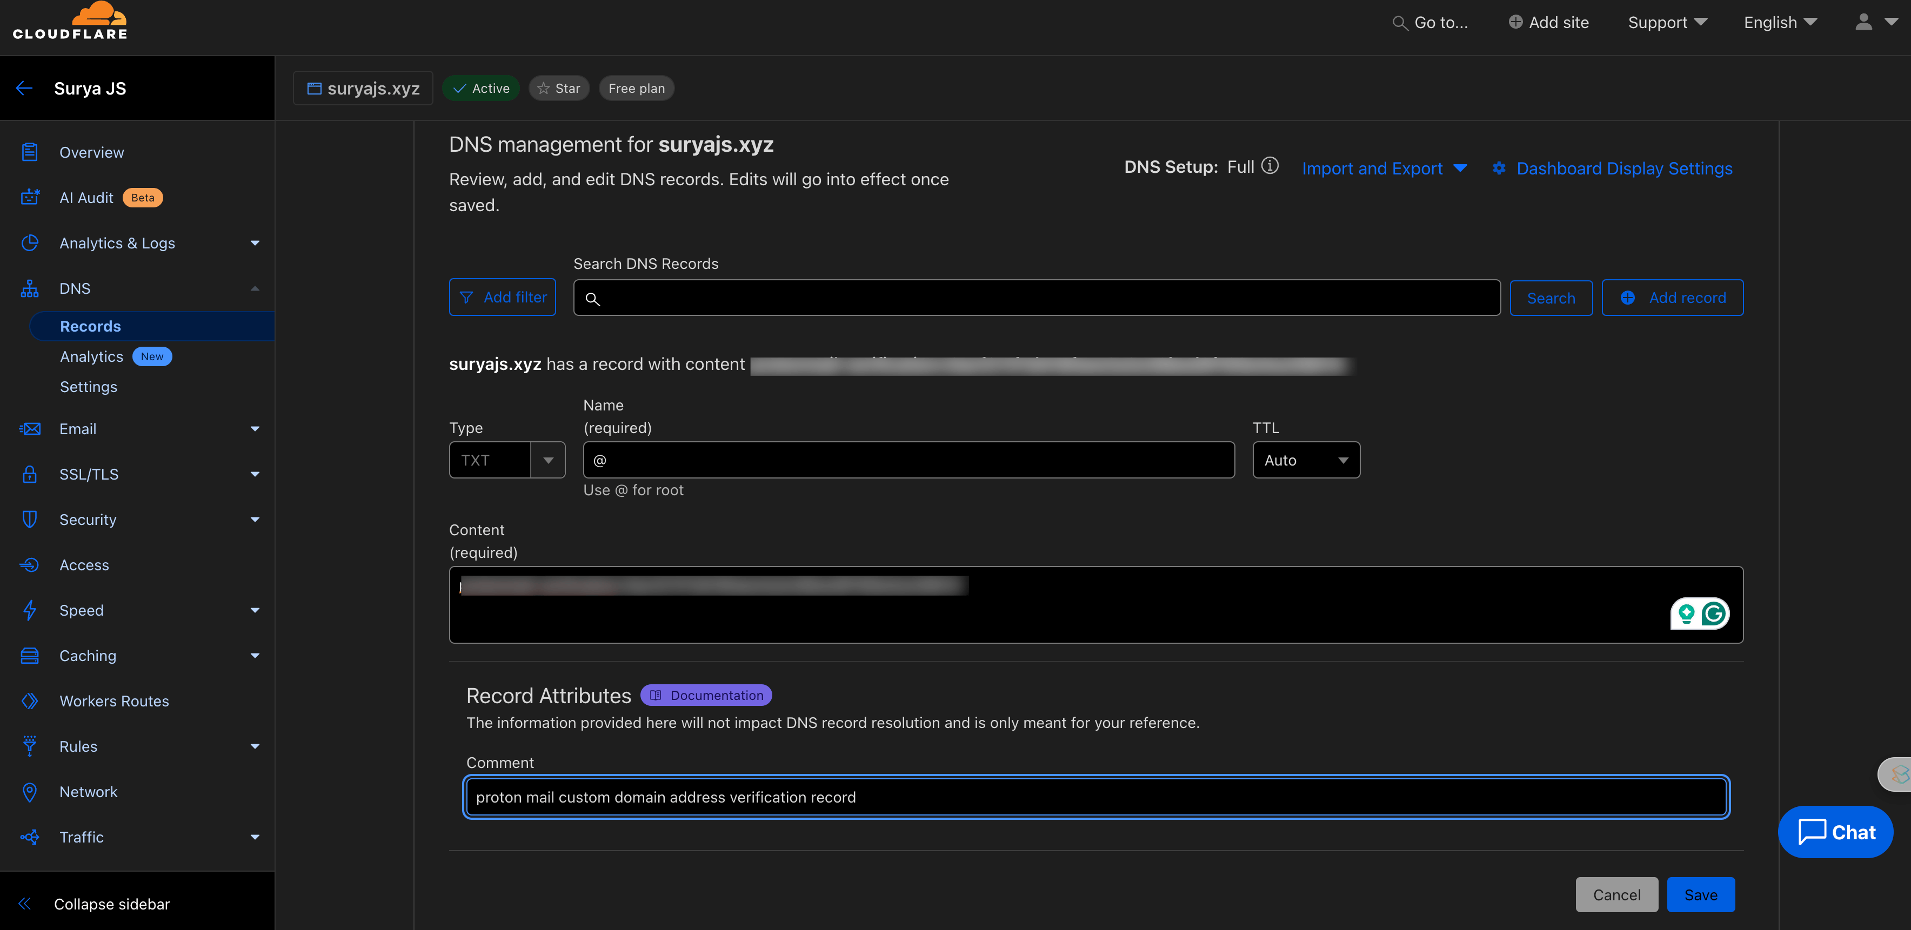Open the user account profile icon
1911x930 pixels.
1863,22
